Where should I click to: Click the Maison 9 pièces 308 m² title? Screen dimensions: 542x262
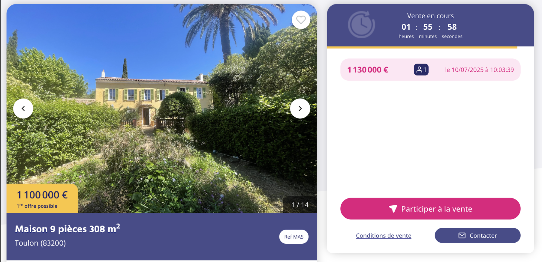(68, 229)
